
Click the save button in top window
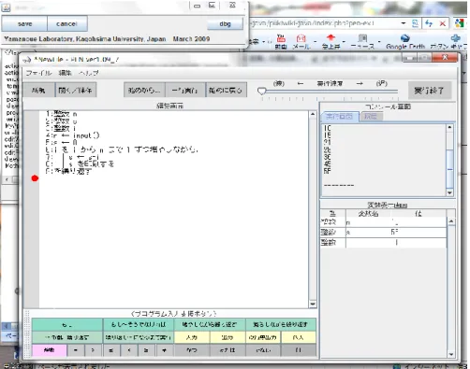click(24, 24)
